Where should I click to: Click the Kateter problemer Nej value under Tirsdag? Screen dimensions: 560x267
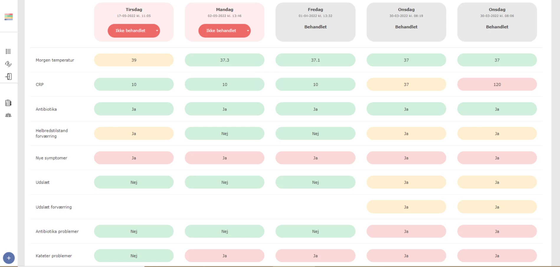[x=134, y=256]
